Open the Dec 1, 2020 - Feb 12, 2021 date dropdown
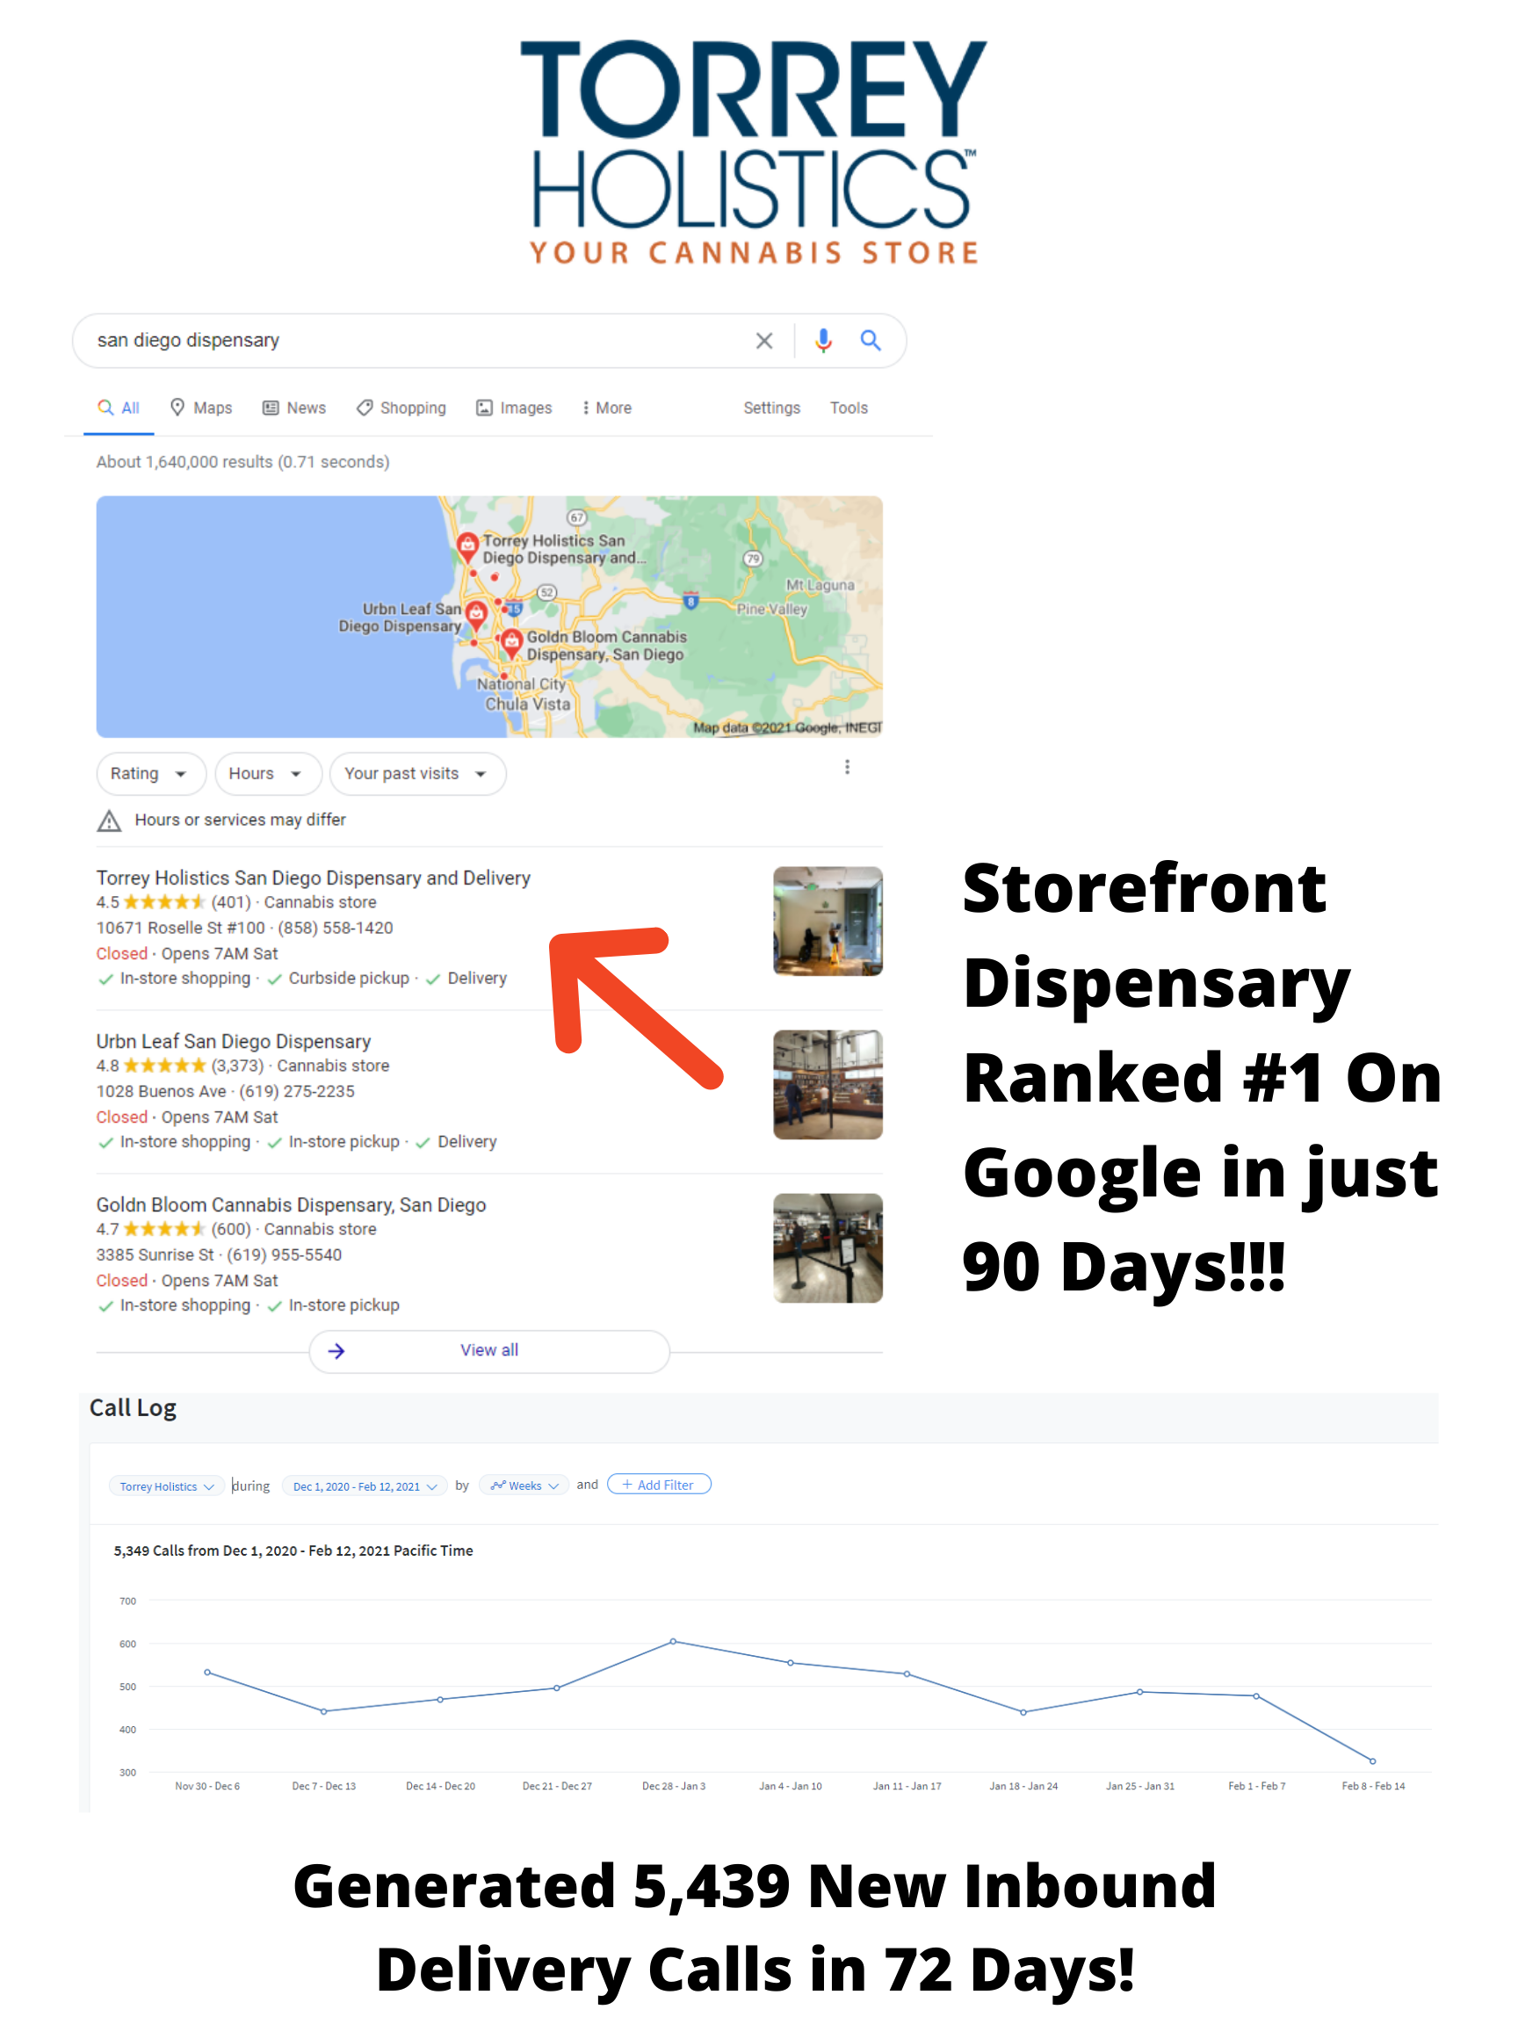This screenshot has height=2024, width=1518. 365,1486
